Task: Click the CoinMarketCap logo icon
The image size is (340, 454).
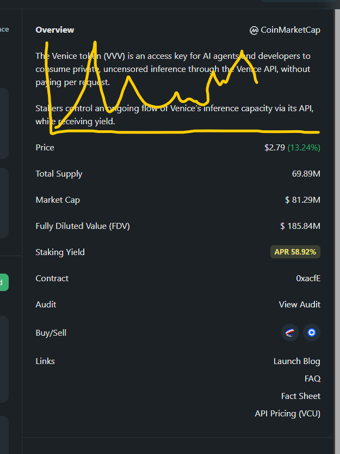Action: [x=254, y=30]
